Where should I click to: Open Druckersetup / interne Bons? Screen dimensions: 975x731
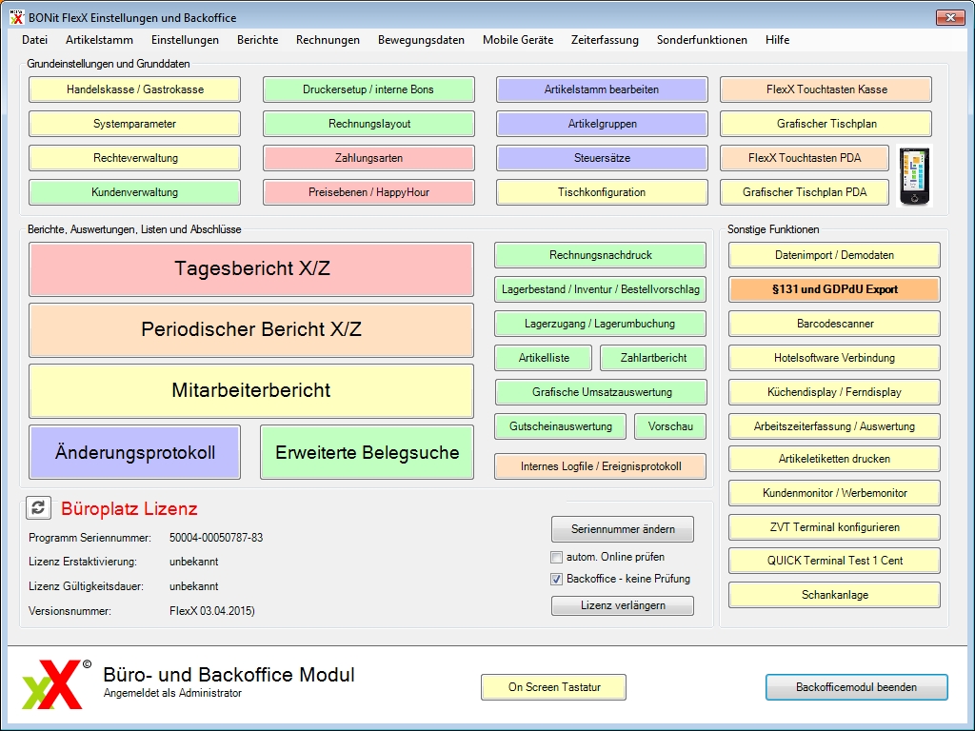[368, 89]
